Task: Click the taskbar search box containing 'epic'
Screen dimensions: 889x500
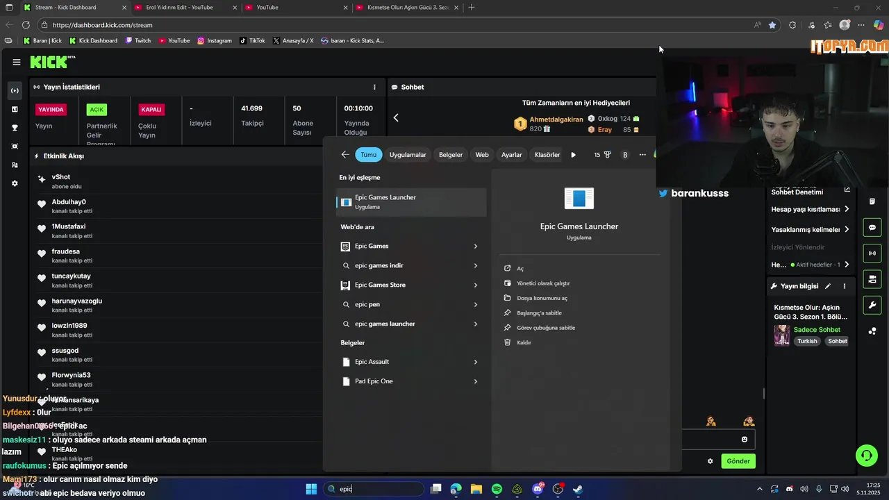Action: 374,489
